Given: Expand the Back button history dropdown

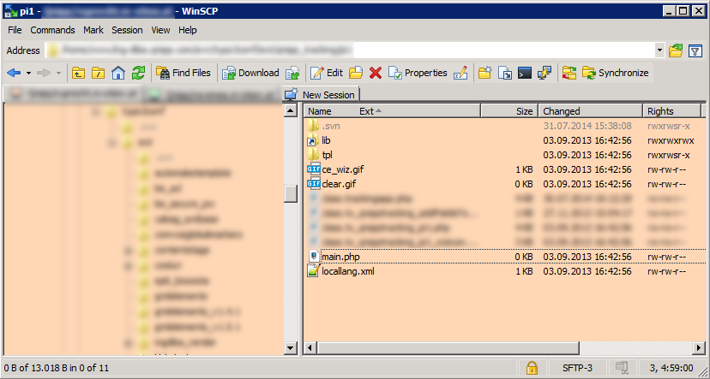Looking at the screenshot, I should (x=27, y=73).
